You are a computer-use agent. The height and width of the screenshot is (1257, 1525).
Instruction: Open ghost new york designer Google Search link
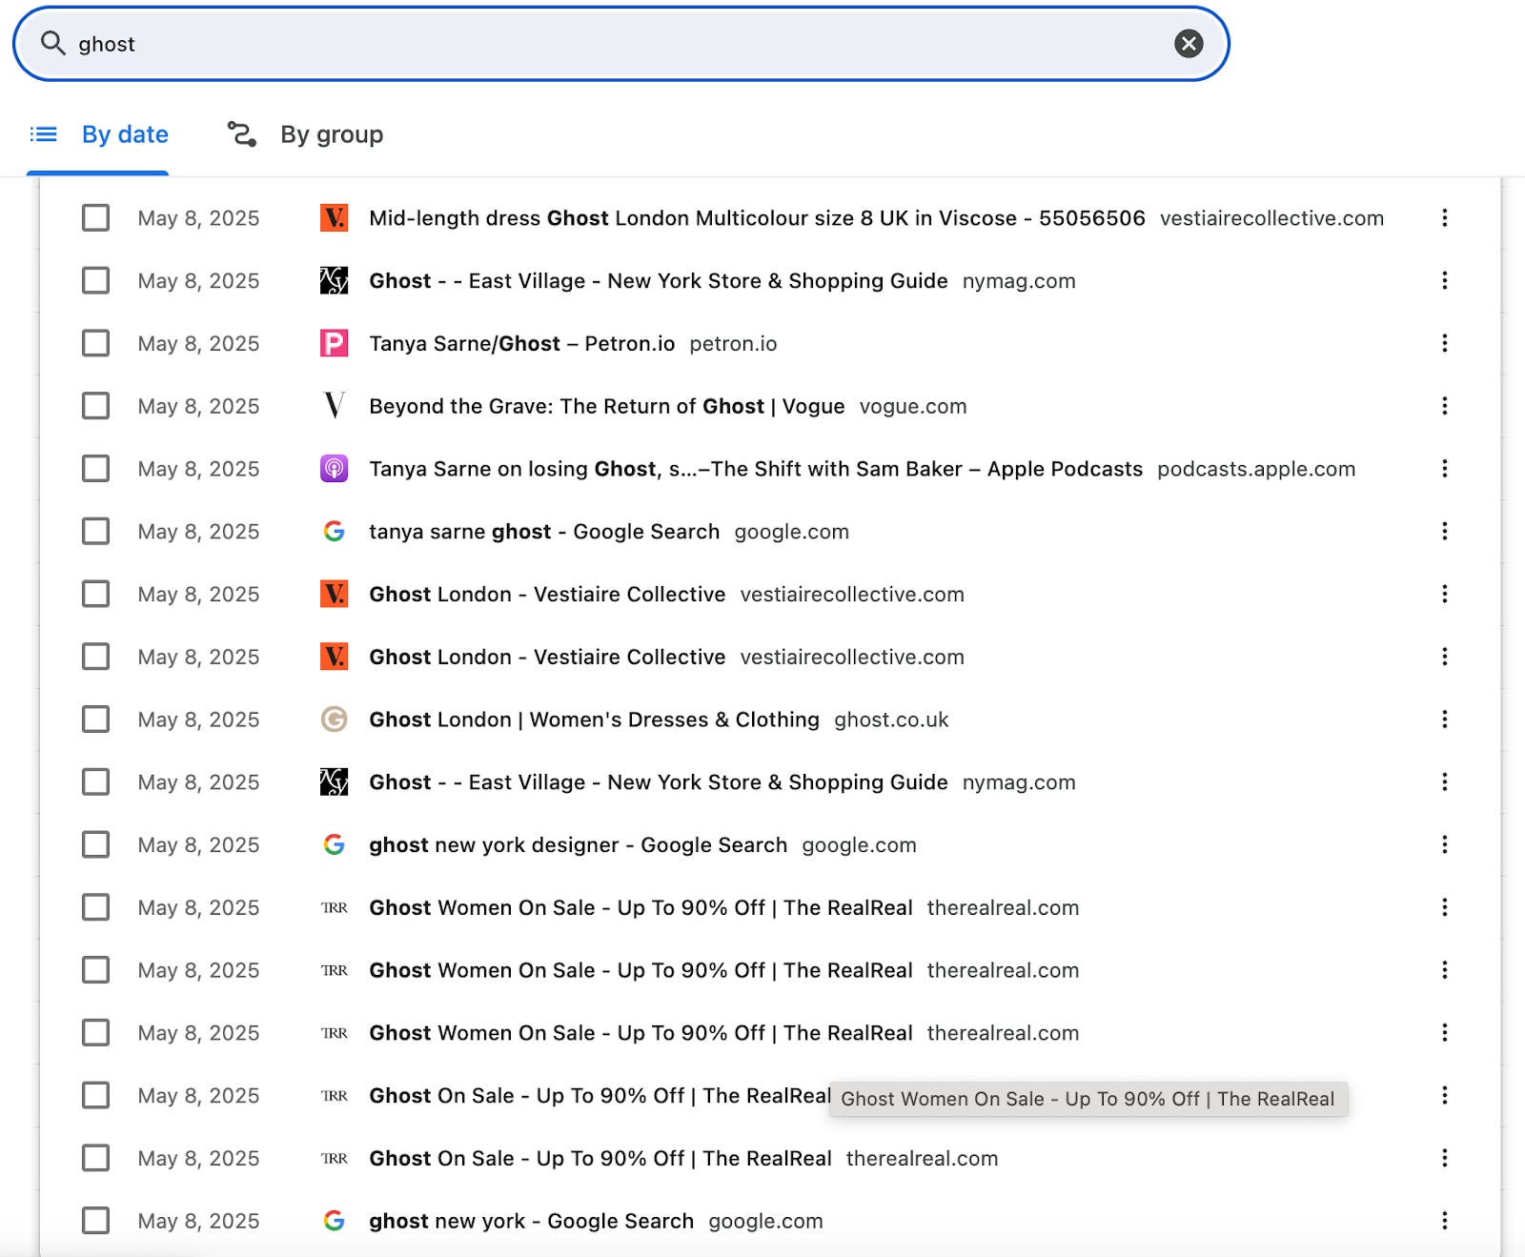click(x=578, y=844)
